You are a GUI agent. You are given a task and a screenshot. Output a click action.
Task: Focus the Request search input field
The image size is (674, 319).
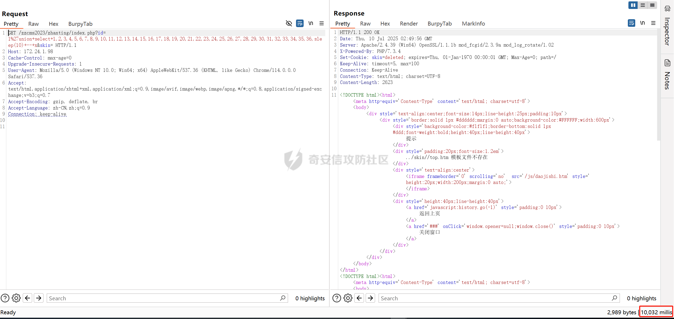tap(167, 298)
